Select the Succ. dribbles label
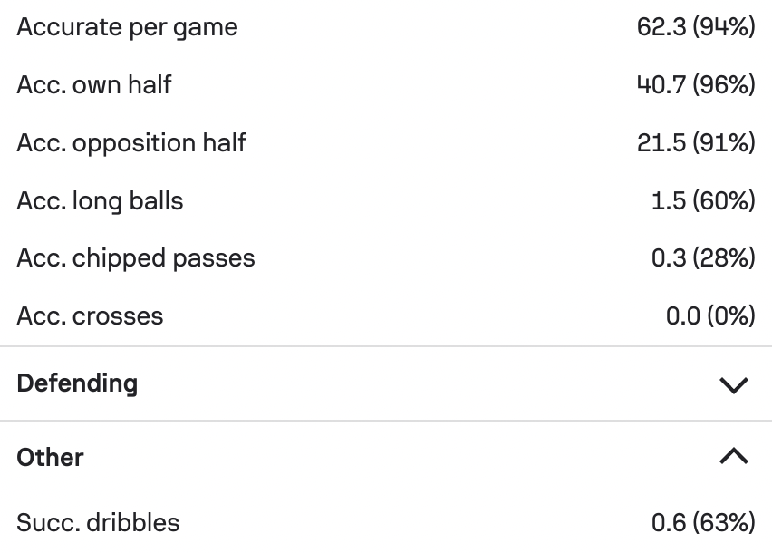 98,522
